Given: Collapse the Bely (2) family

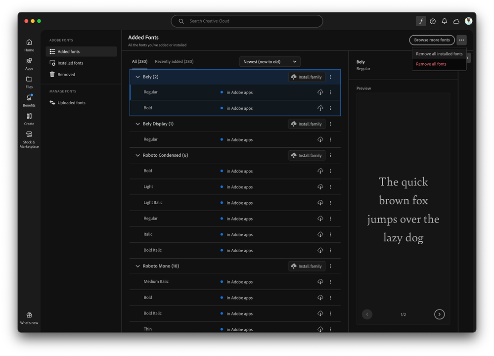Looking at the screenshot, I should tap(137, 77).
